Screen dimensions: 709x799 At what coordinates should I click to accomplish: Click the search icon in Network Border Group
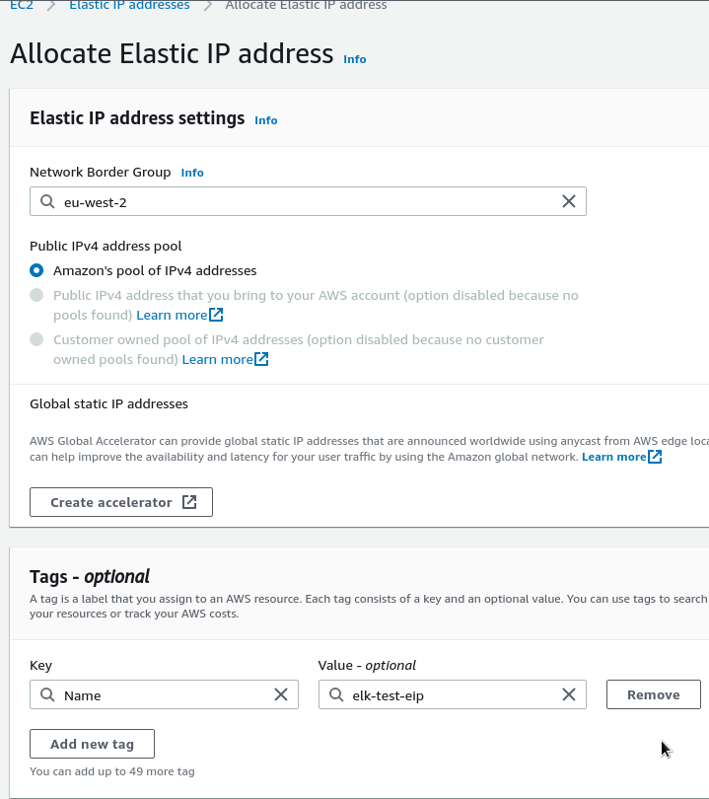pos(47,201)
